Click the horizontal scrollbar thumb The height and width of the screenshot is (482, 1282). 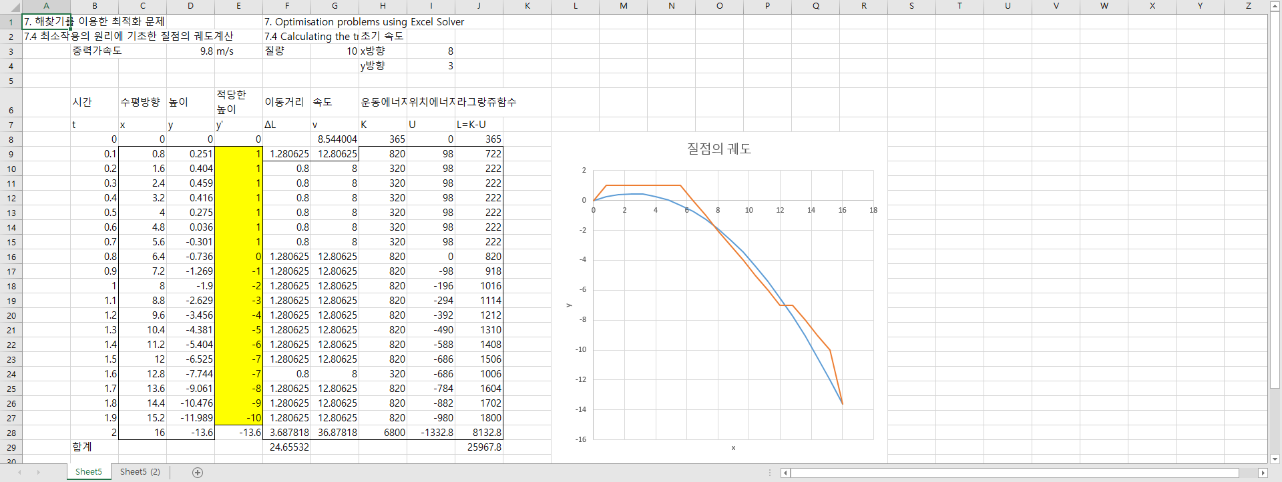(x=1015, y=473)
